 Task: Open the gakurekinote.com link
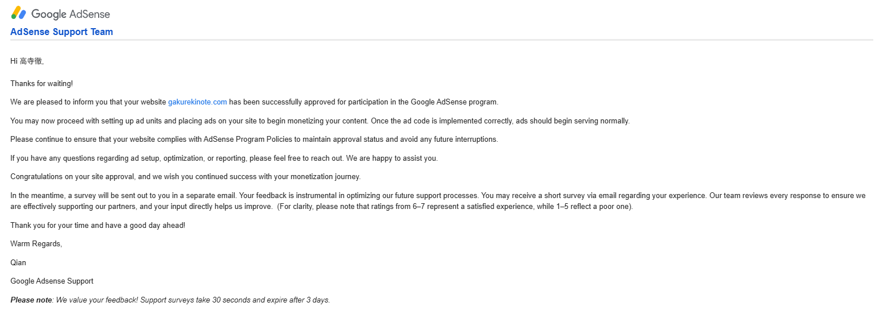197,102
